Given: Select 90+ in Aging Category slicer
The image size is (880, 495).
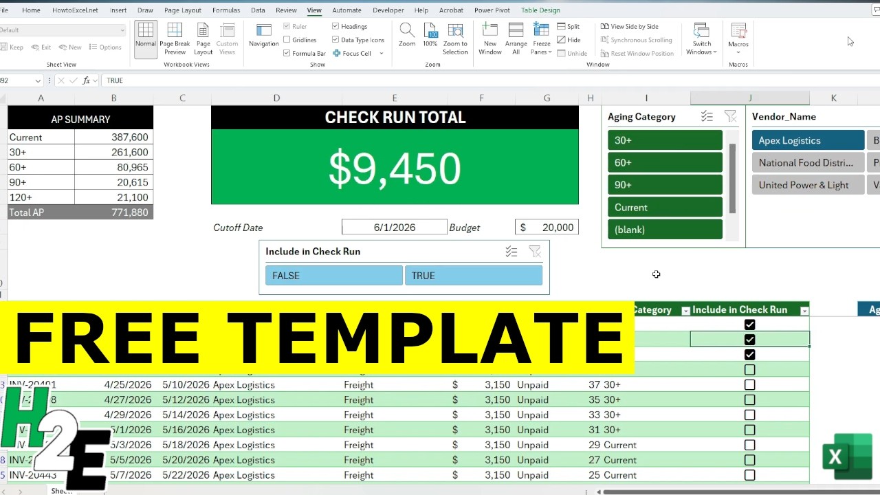Looking at the screenshot, I should pos(665,185).
